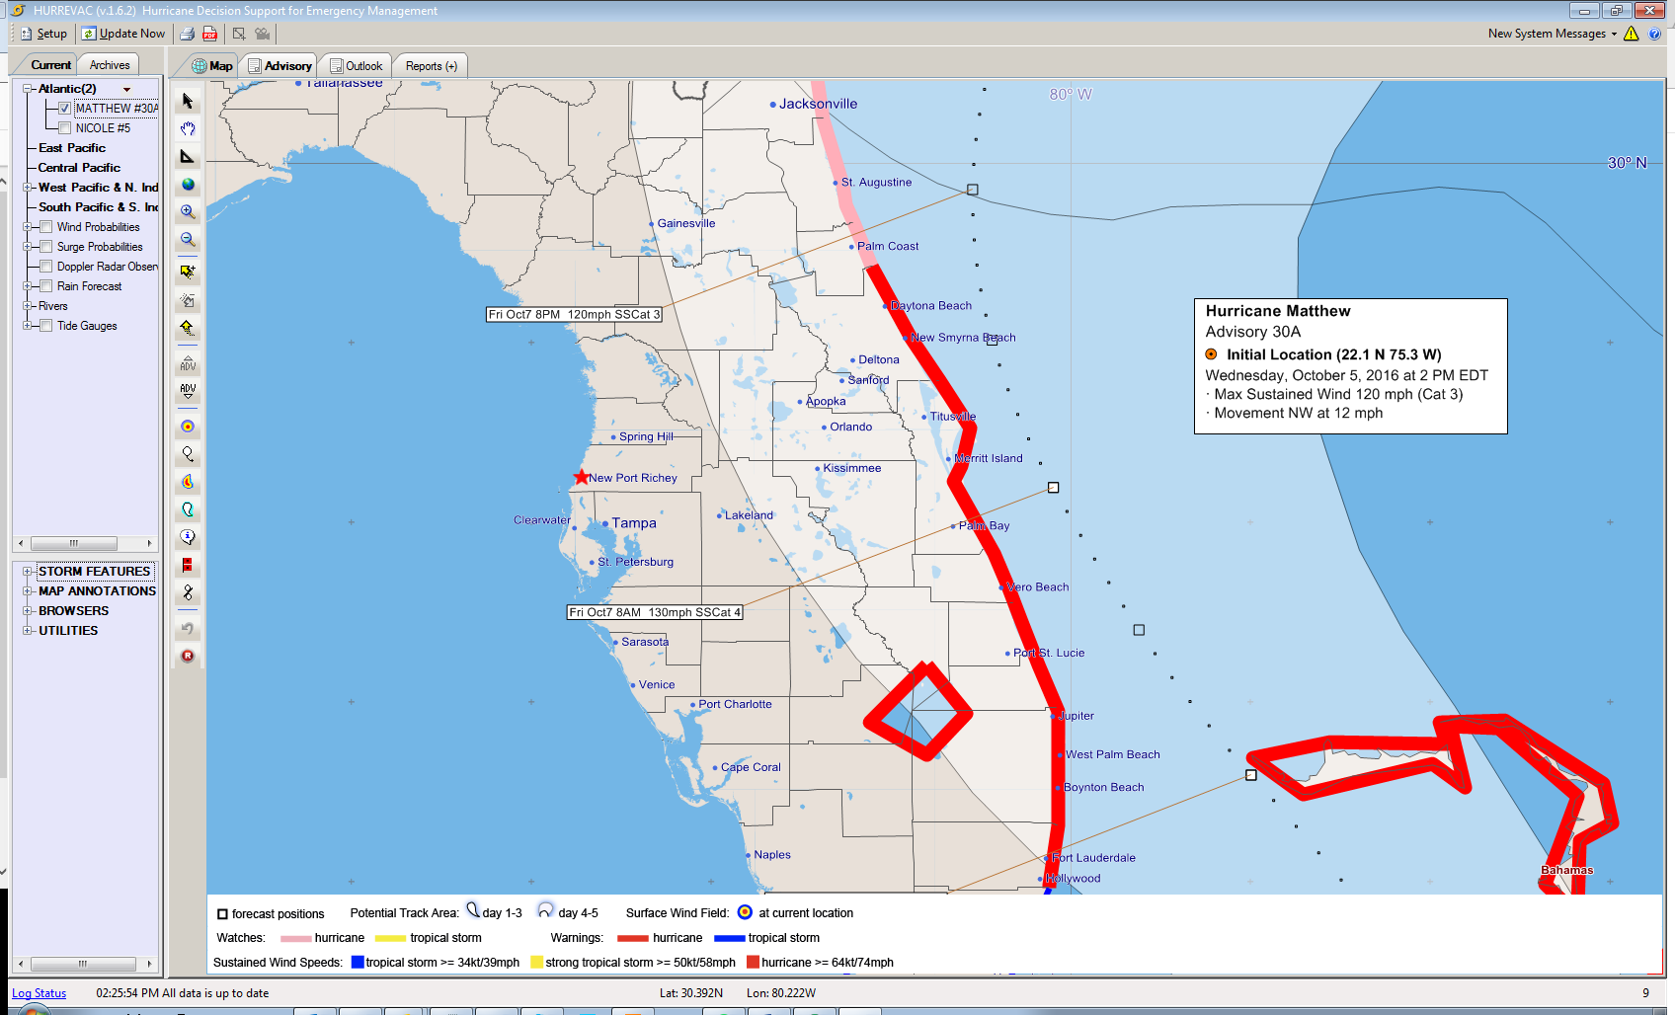
Task: Click the Update Now button
Action: tap(123, 34)
